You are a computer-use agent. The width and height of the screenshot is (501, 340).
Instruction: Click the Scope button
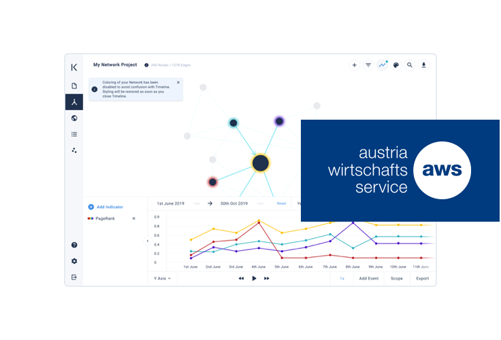tap(397, 278)
